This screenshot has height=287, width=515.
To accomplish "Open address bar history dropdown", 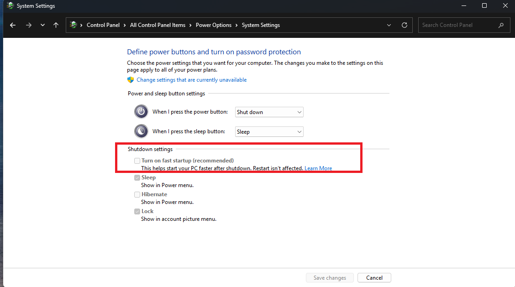I will [389, 25].
